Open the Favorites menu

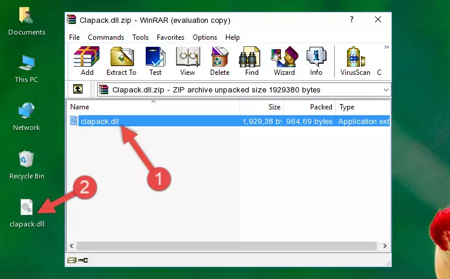coord(170,37)
